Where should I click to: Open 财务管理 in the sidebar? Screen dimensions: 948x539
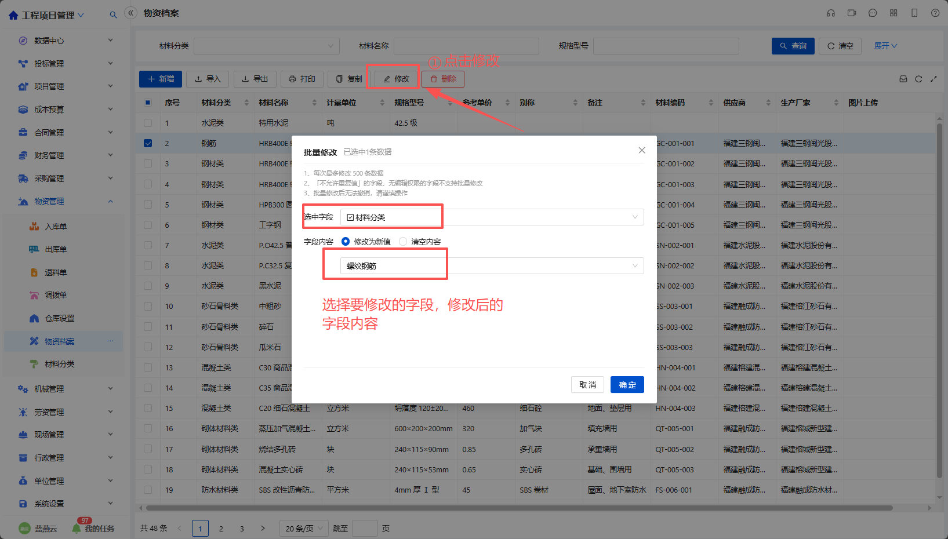66,155
